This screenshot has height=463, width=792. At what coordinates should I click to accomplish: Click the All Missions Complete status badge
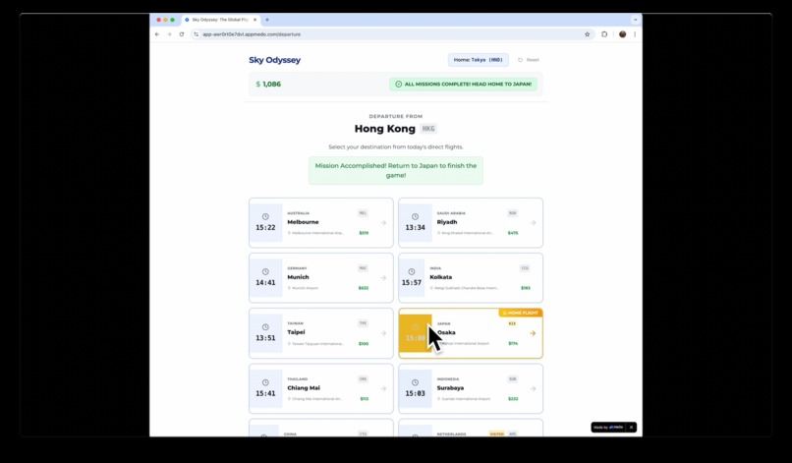pyautogui.click(x=463, y=84)
